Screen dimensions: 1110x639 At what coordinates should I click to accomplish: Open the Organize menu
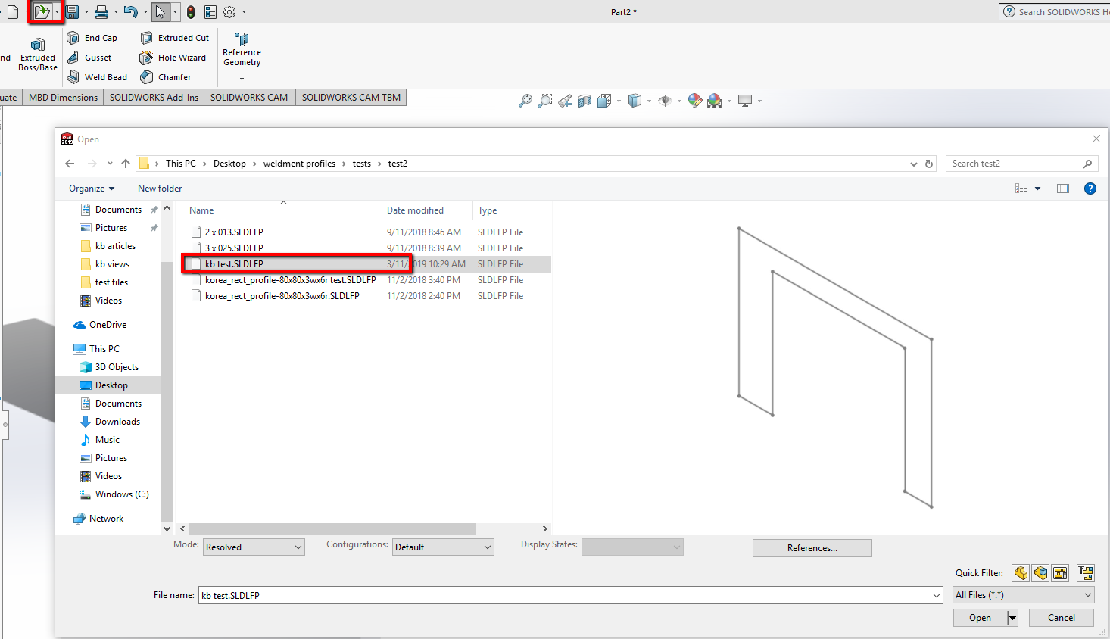pyautogui.click(x=92, y=189)
